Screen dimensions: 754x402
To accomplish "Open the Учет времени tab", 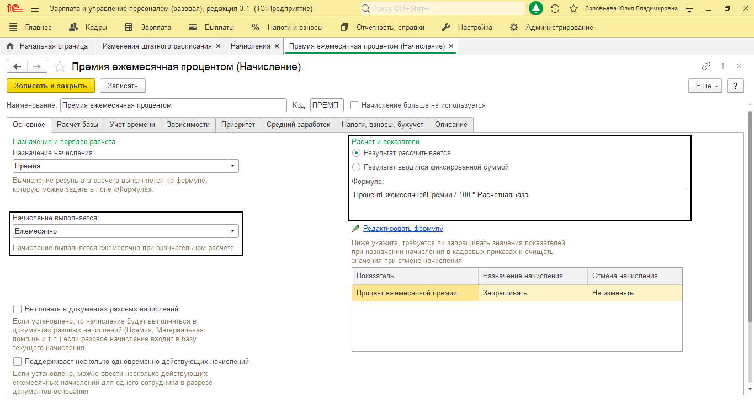I will (132, 125).
